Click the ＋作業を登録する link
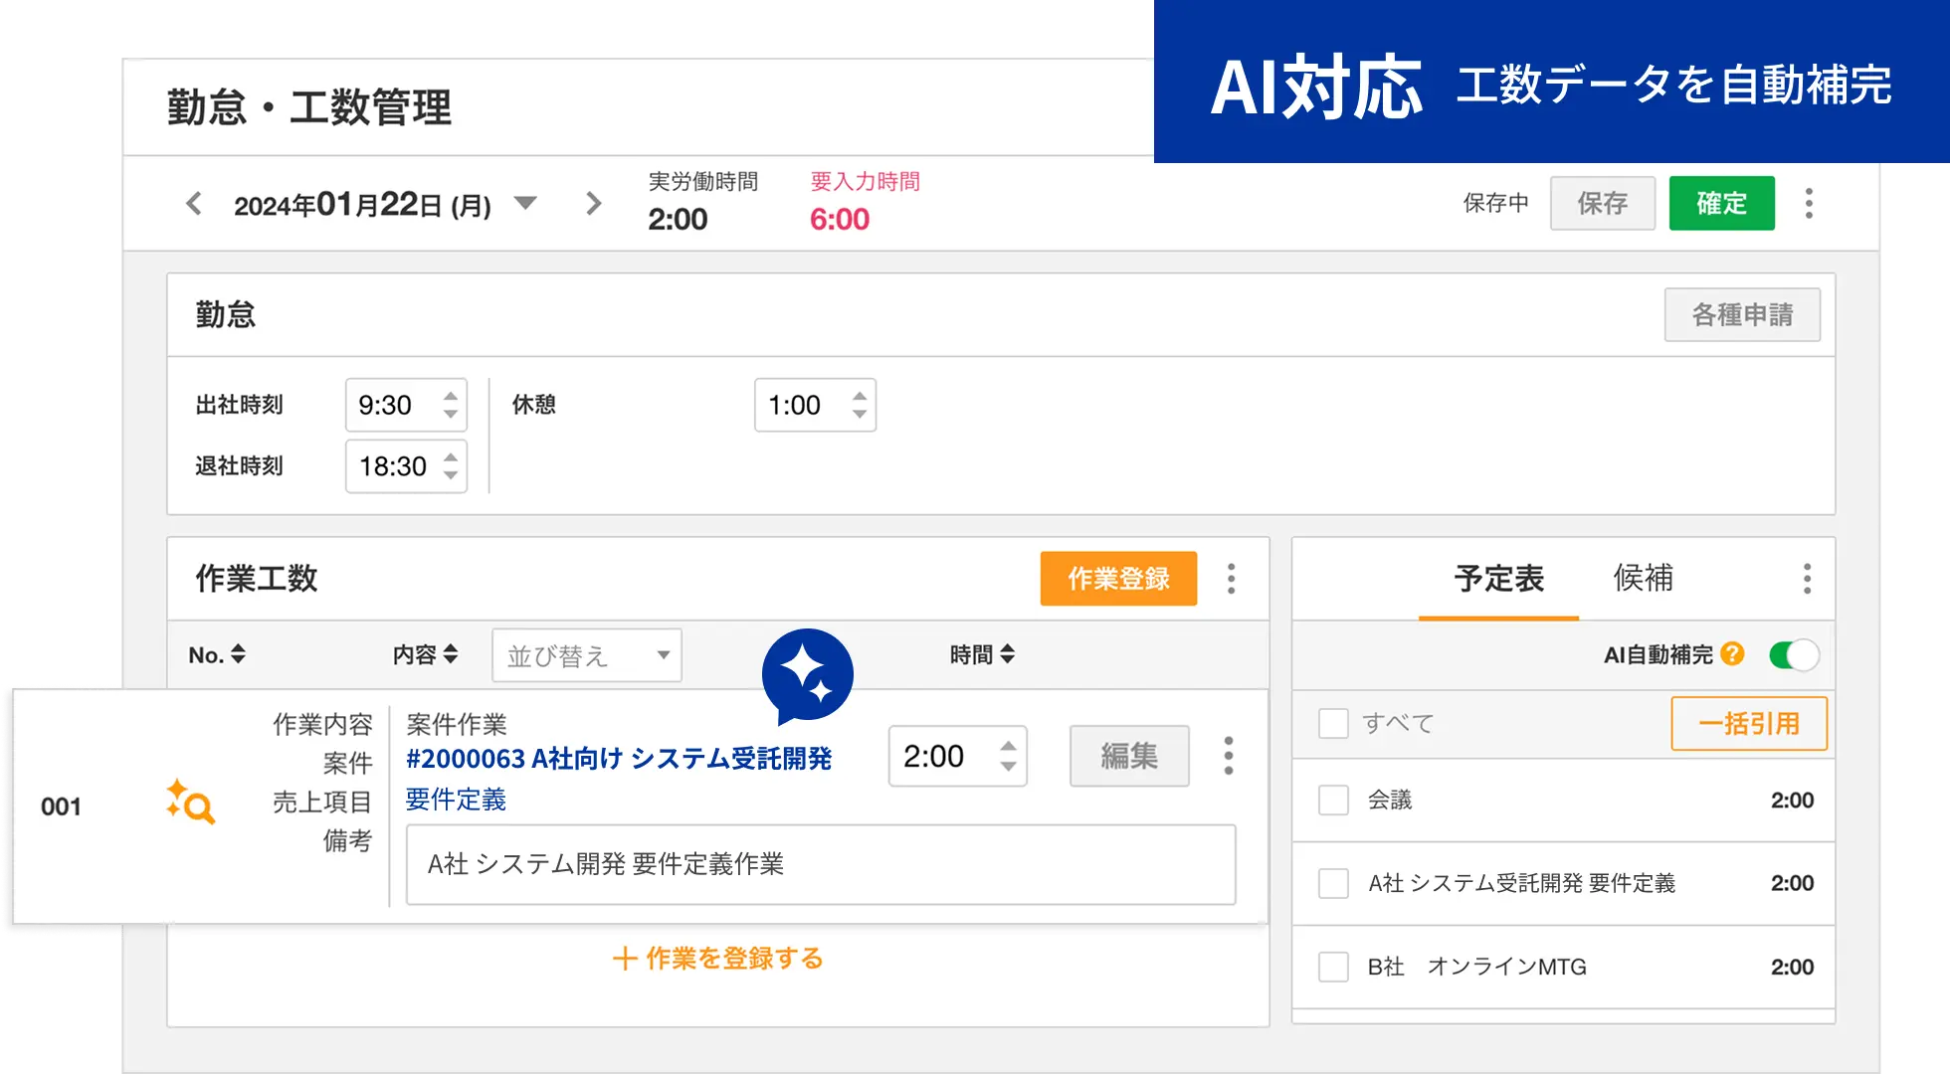 pos(718,959)
